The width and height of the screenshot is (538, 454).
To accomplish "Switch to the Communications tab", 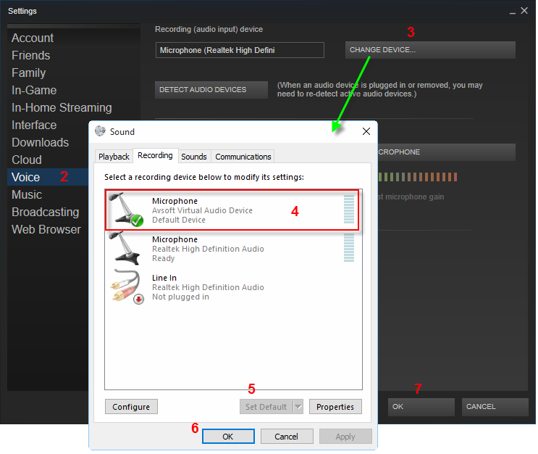I will [243, 157].
